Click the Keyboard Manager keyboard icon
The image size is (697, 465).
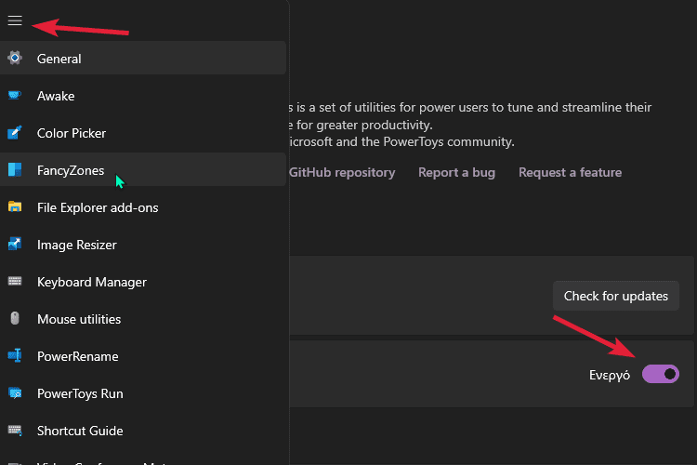(15, 281)
